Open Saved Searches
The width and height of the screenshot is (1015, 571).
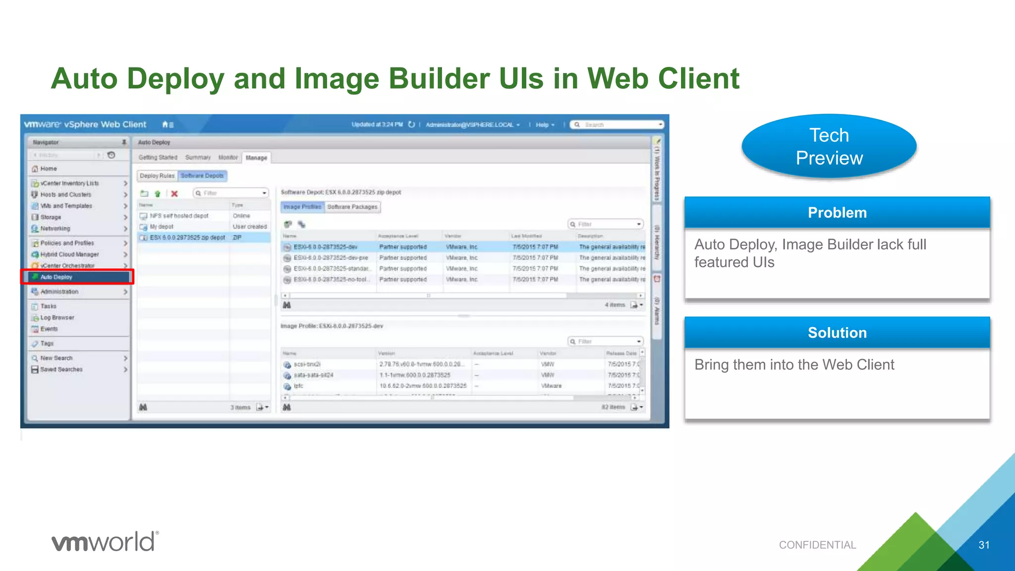[61, 369]
